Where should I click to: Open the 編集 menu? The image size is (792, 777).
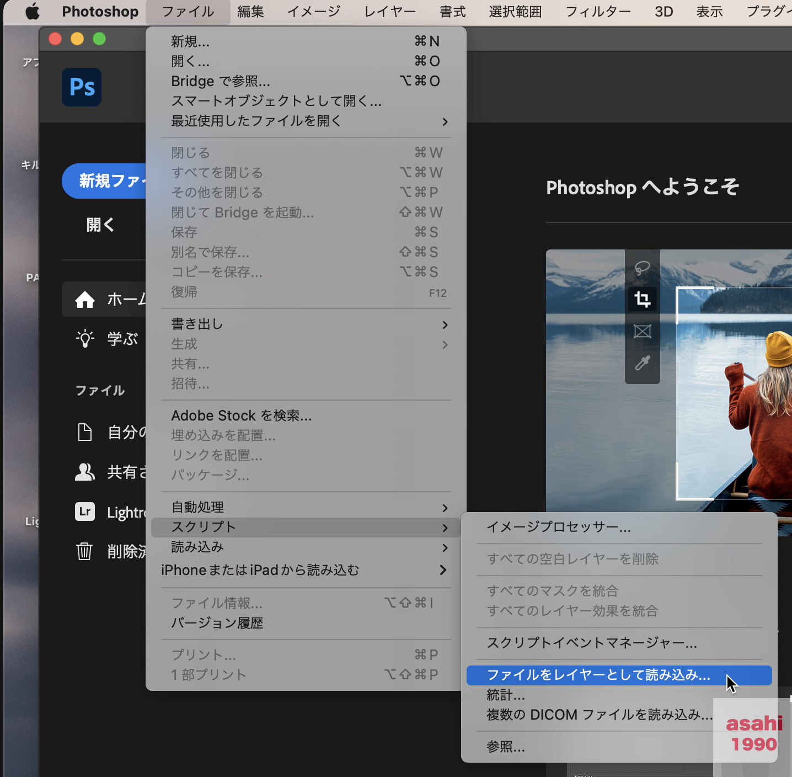point(251,12)
